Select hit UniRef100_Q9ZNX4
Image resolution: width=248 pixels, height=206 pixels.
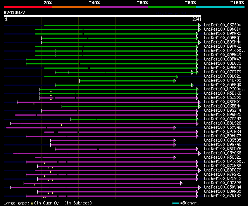pyautogui.click(x=222, y=132)
